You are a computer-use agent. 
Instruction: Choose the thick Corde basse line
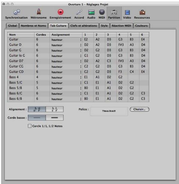(x=54, y=118)
